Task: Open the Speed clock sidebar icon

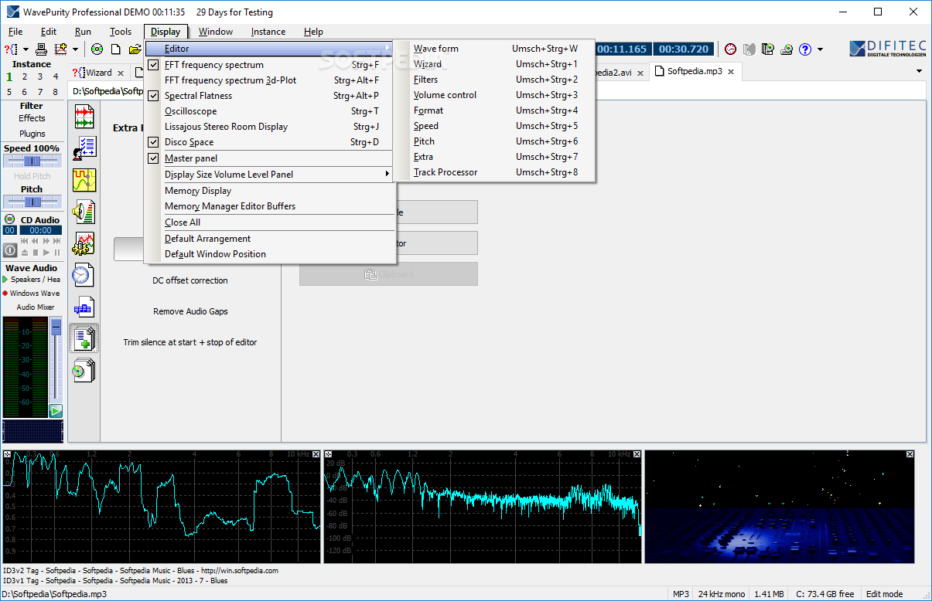Action: tap(84, 275)
